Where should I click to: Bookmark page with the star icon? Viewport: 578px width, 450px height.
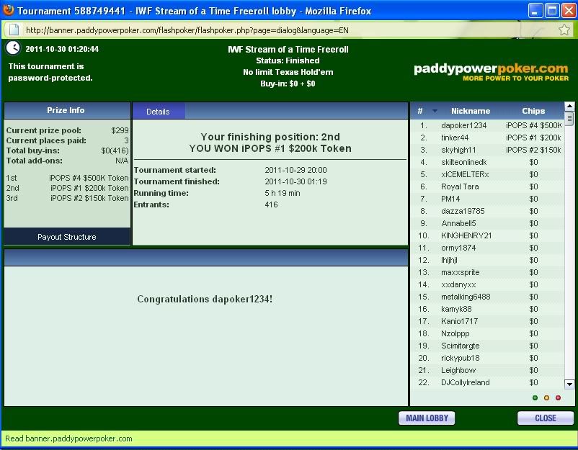(x=564, y=30)
